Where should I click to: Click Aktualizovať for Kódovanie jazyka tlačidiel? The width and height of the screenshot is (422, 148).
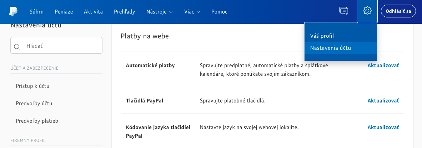(383, 127)
